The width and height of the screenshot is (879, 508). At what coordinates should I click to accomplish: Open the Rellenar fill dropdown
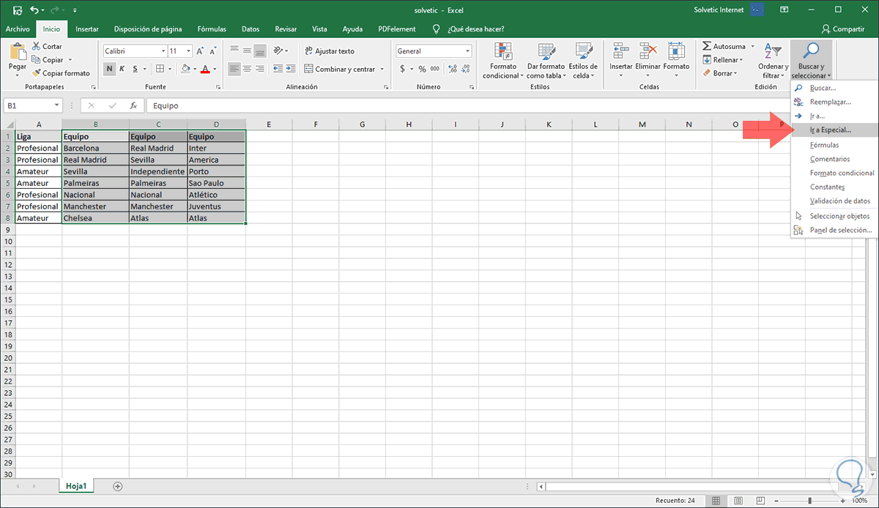pos(722,59)
